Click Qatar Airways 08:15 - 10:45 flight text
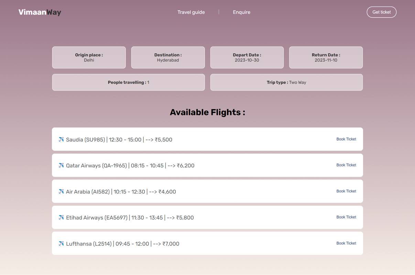Viewport: 415px width, 275px height. click(x=130, y=165)
